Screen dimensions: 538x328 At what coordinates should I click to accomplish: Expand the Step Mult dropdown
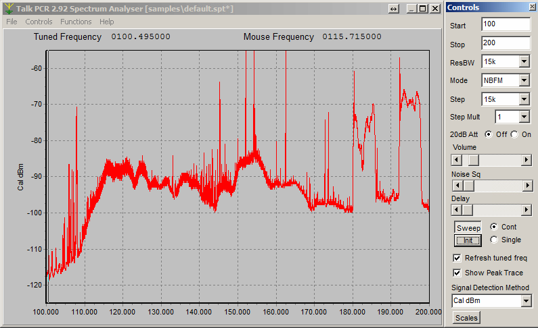point(524,117)
